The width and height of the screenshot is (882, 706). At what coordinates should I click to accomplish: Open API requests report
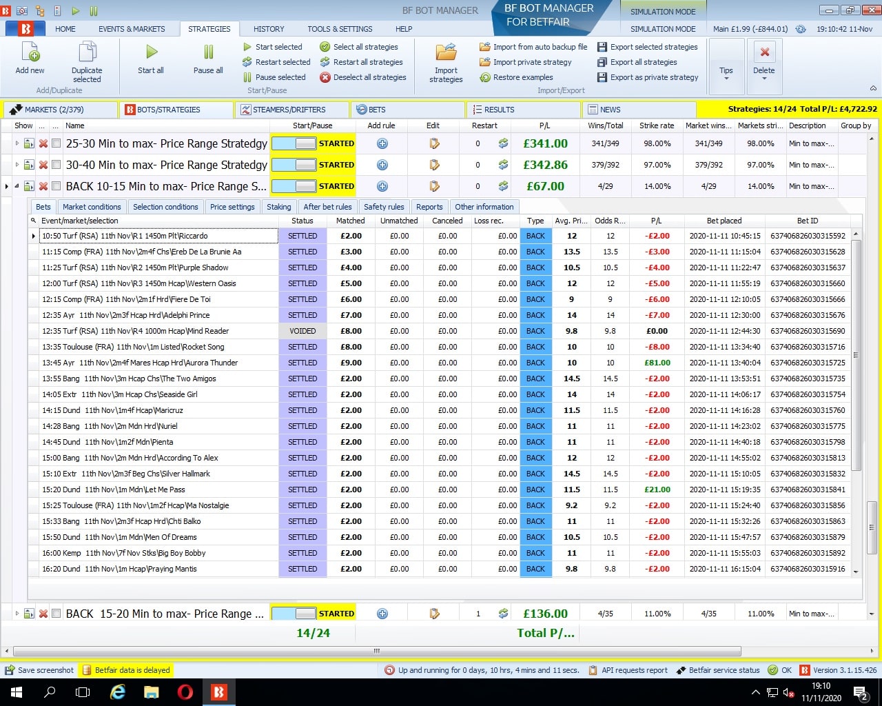[x=627, y=670]
